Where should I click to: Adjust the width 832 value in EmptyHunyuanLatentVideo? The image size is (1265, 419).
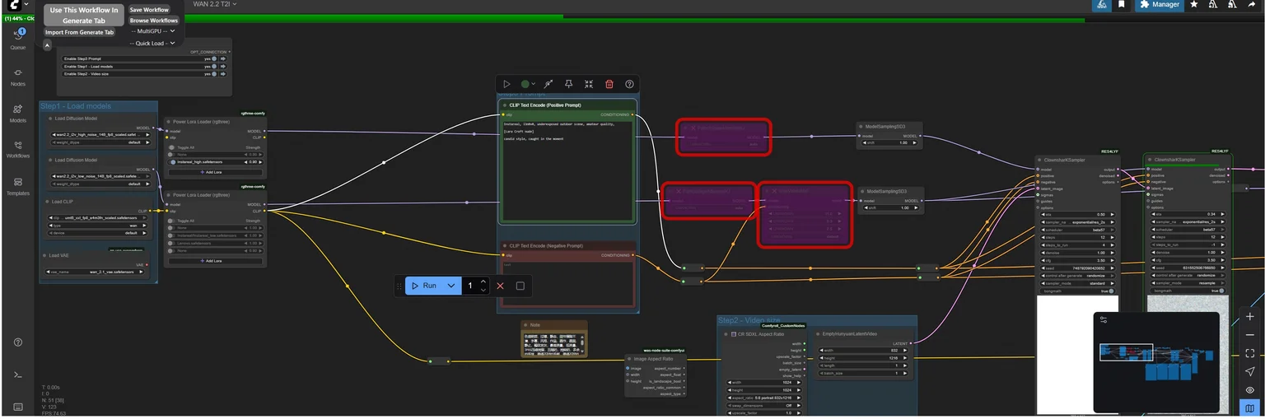tap(864, 350)
